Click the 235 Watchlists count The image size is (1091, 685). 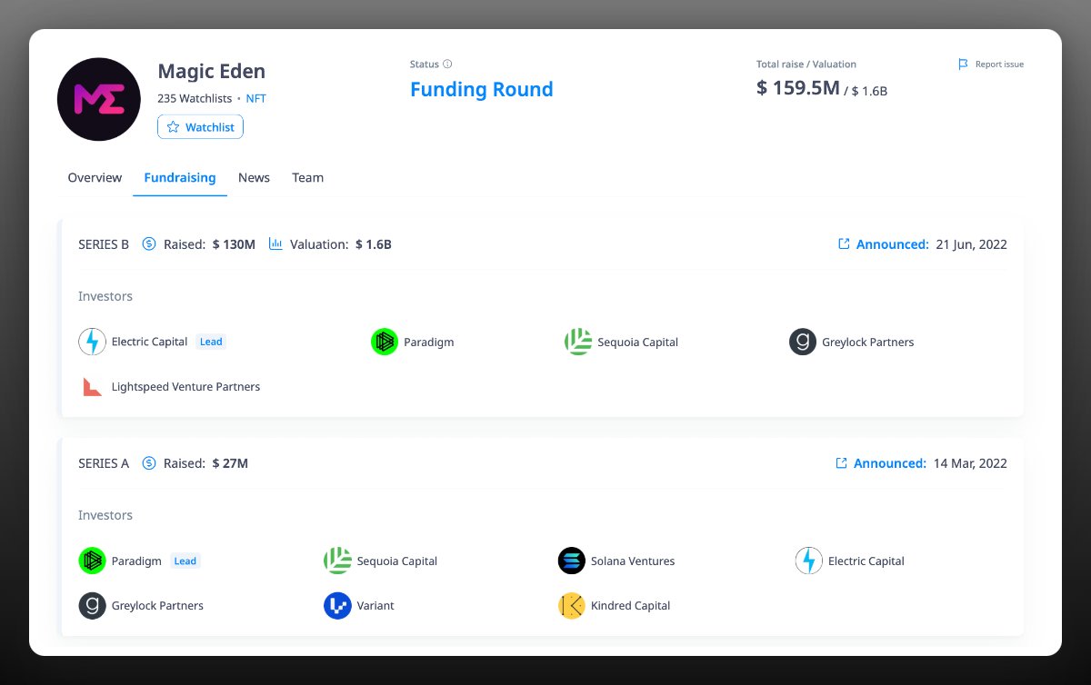(195, 98)
